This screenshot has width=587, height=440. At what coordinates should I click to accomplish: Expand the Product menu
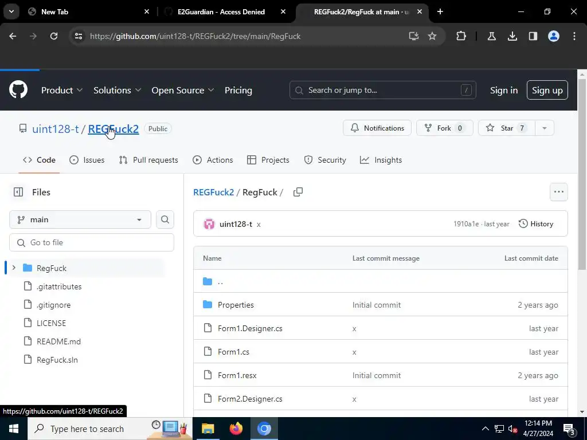pos(62,90)
